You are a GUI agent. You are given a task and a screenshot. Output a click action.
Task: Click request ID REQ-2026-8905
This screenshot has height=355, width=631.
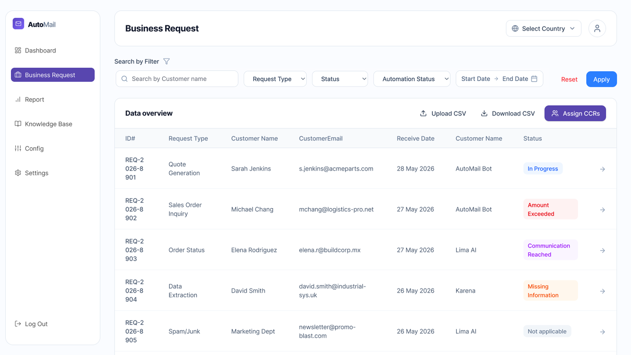(x=134, y=331)
